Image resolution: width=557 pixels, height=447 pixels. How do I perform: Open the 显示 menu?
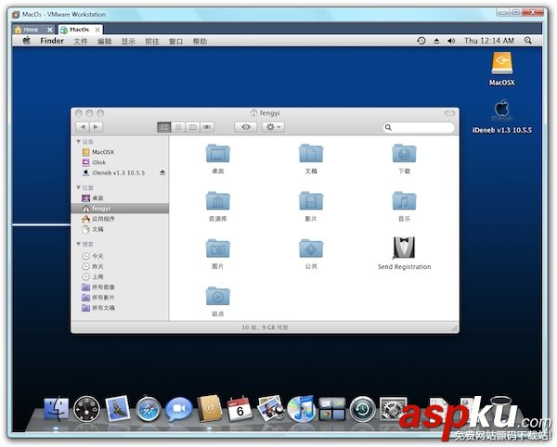[128, 41]
